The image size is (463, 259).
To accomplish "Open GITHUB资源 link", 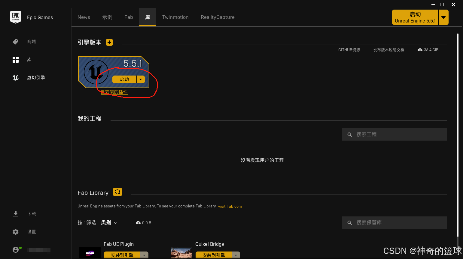I will point(349,50).
